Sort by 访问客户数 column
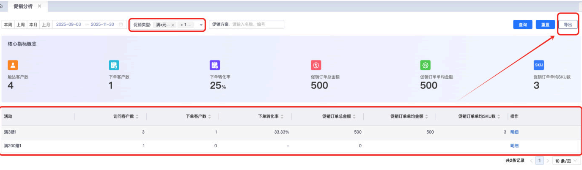The width and height of the screenshot is (582, 170). pyautogui.click(x=137, y=117)
